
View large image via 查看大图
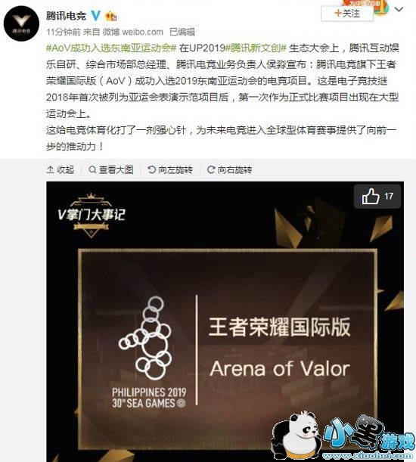pos(111,169)
